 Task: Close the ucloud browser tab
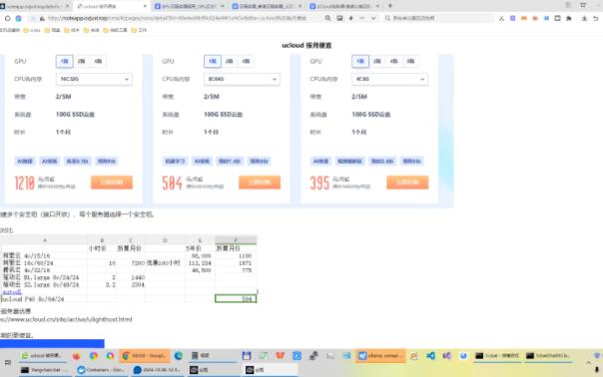(145, 6)
